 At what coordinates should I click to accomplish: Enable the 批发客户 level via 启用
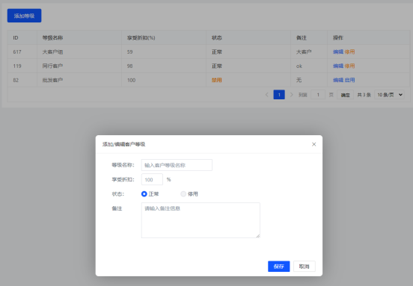click(x=349, y=80)
